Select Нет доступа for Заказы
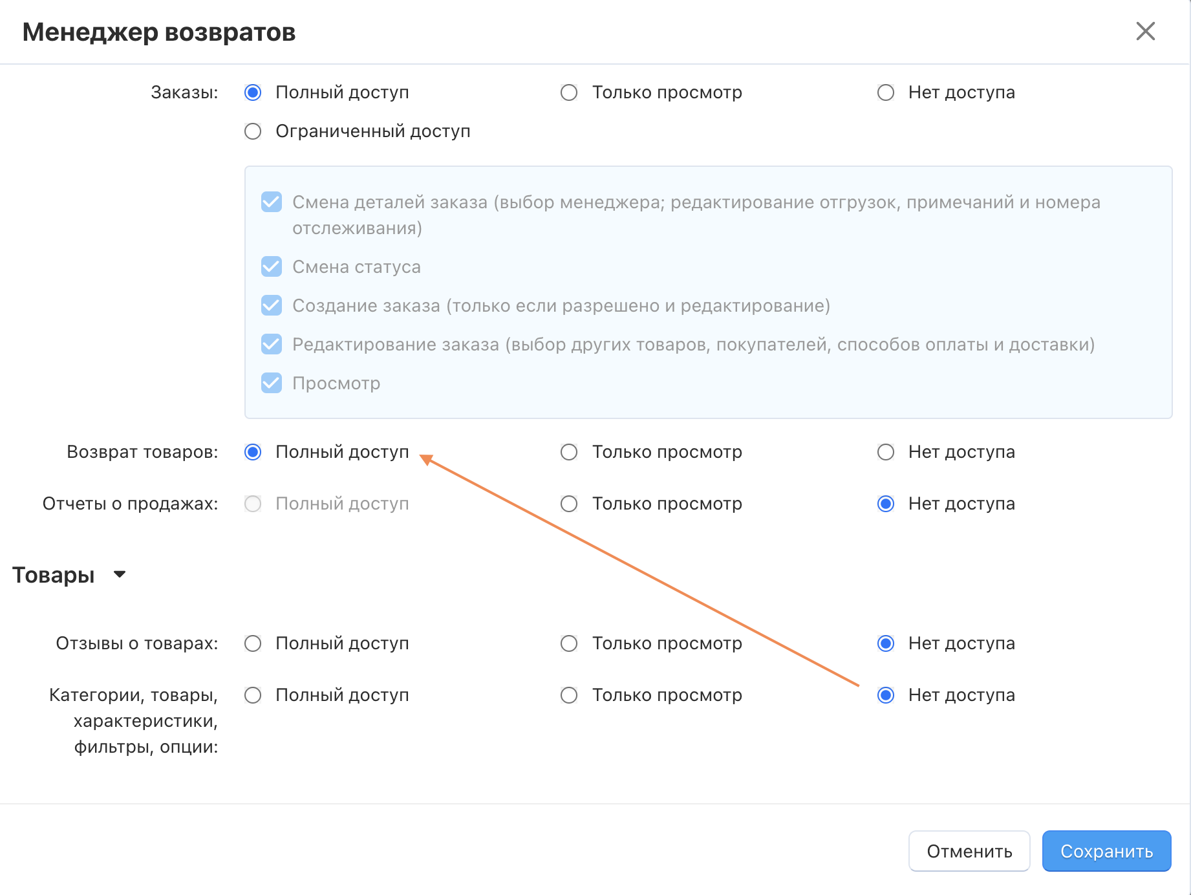 pyautogui.click(x=886, y=92)
